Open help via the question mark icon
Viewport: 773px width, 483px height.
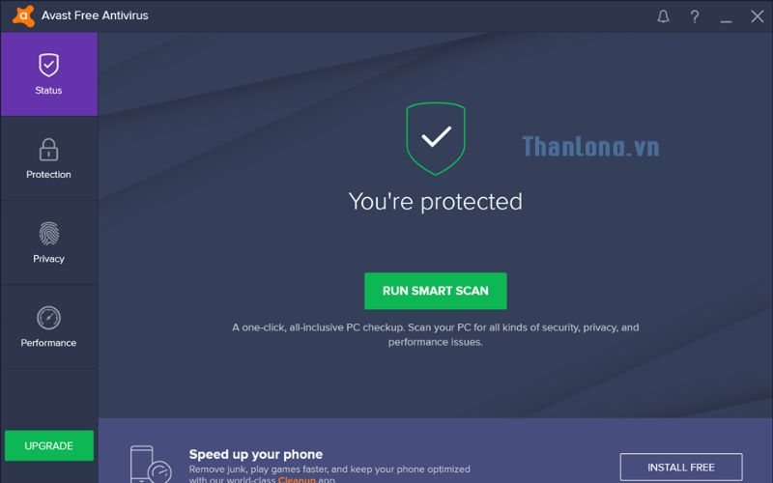[x=694, y=16]
